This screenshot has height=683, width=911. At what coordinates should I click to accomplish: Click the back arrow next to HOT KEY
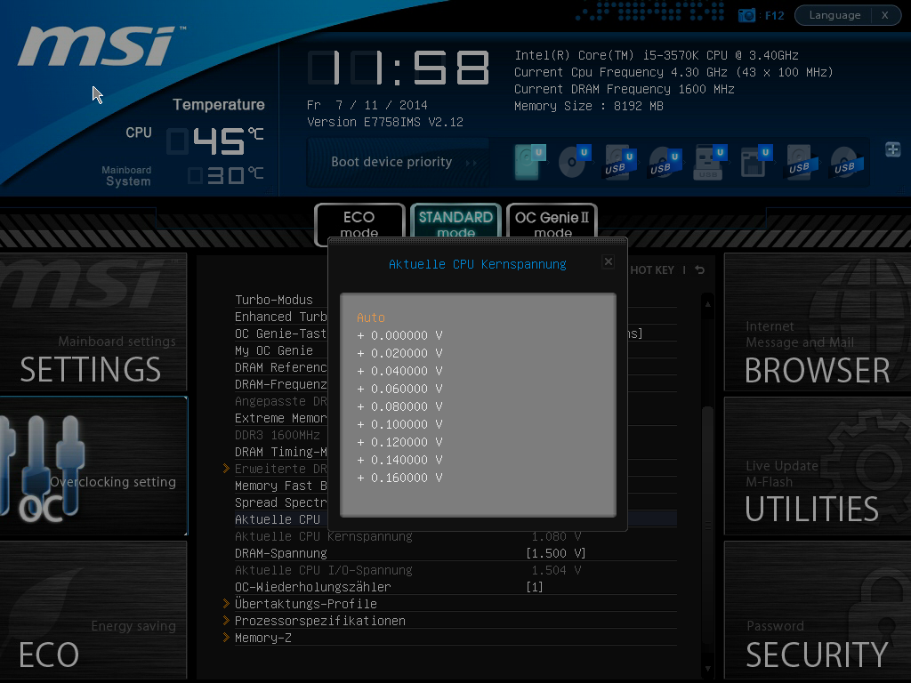click(699, 270)
